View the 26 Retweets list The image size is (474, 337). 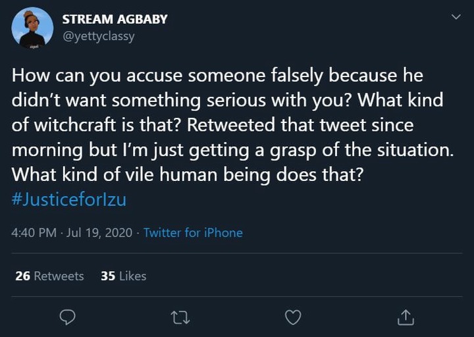[x=49, y=276]
